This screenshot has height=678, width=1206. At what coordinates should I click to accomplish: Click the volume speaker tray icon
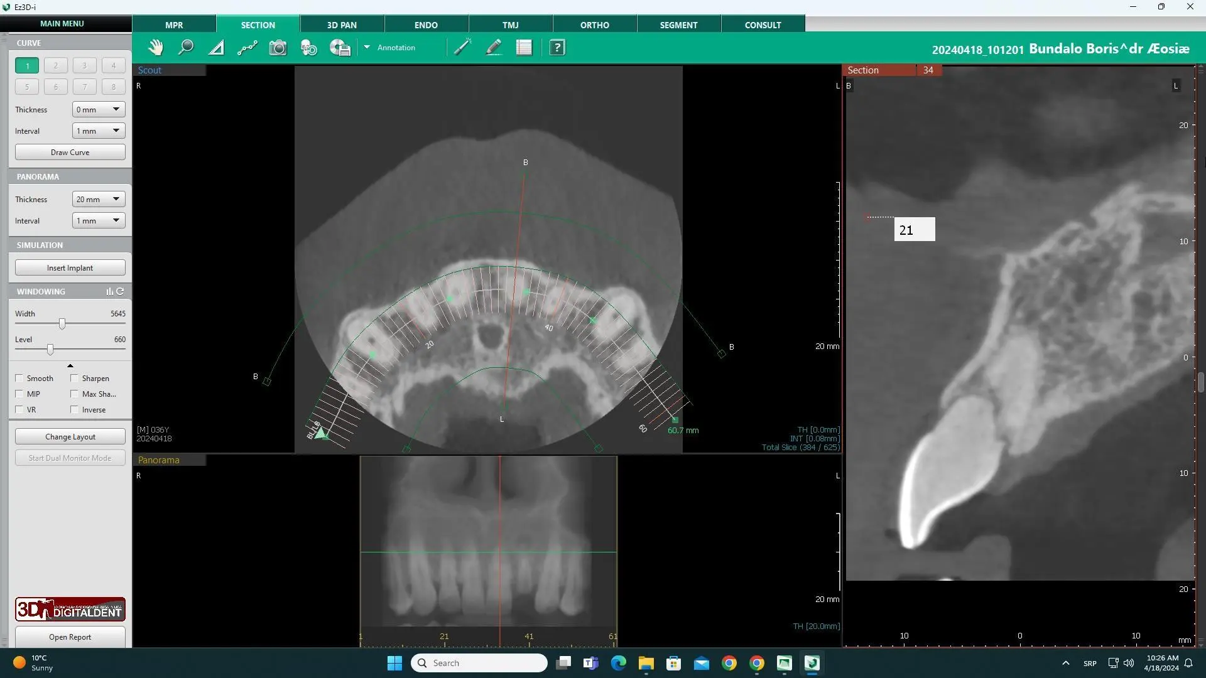tap(1129, 663)
